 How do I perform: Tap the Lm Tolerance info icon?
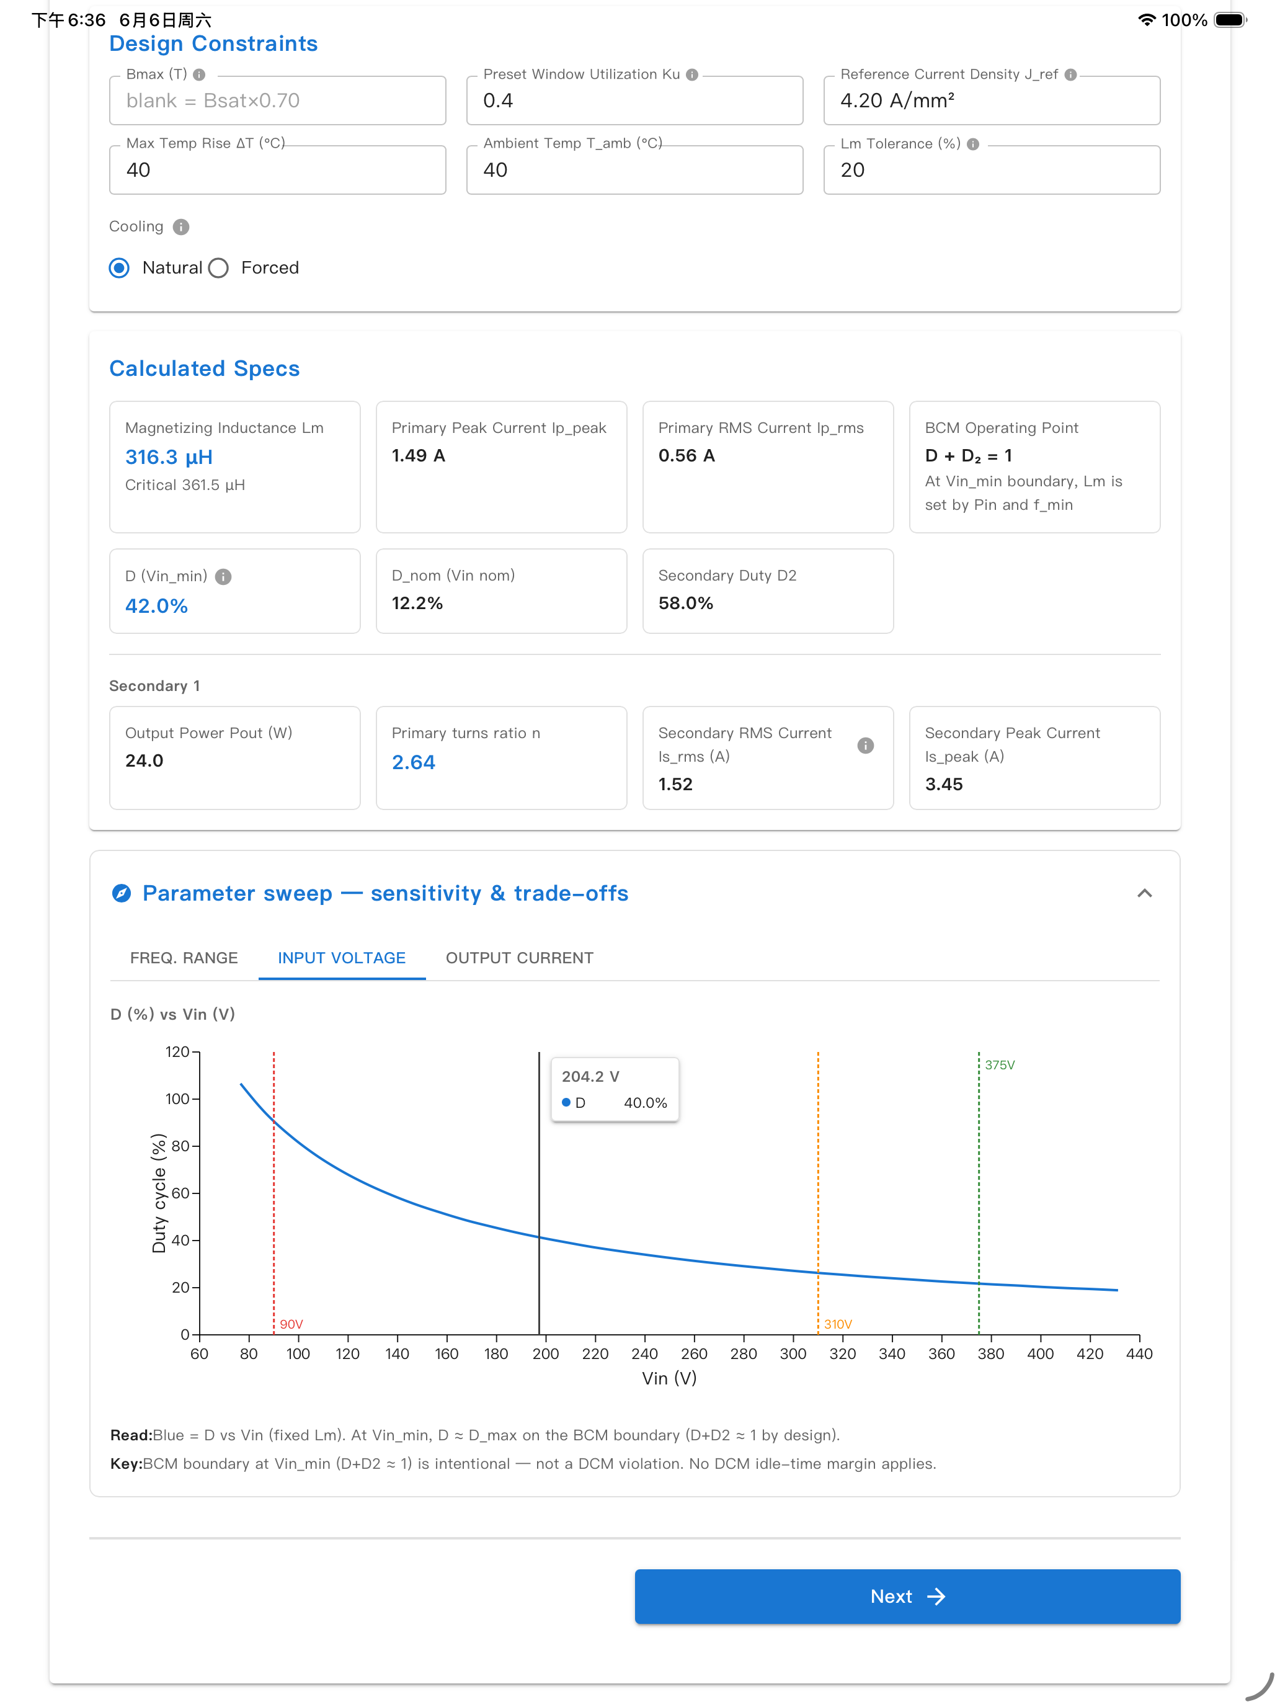click(973, 145)
